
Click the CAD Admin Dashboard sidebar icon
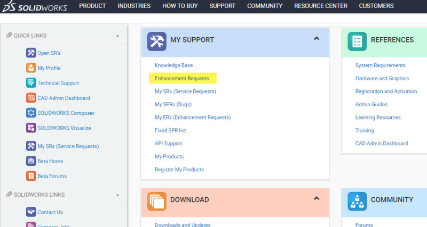pos(31,98)
